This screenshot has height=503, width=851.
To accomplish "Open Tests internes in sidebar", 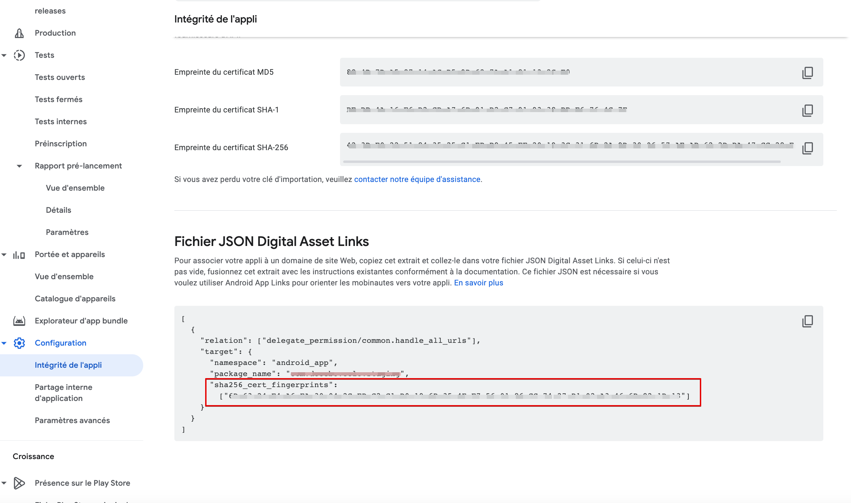I will (x=61, y=122).
